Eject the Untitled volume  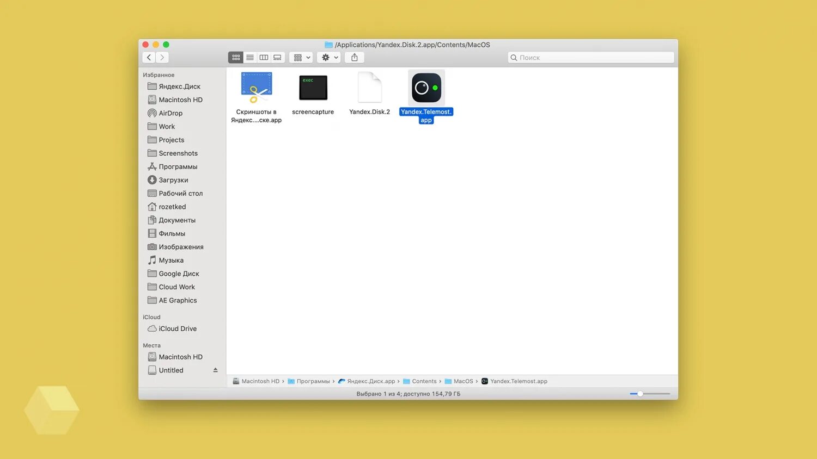(216, 370)
